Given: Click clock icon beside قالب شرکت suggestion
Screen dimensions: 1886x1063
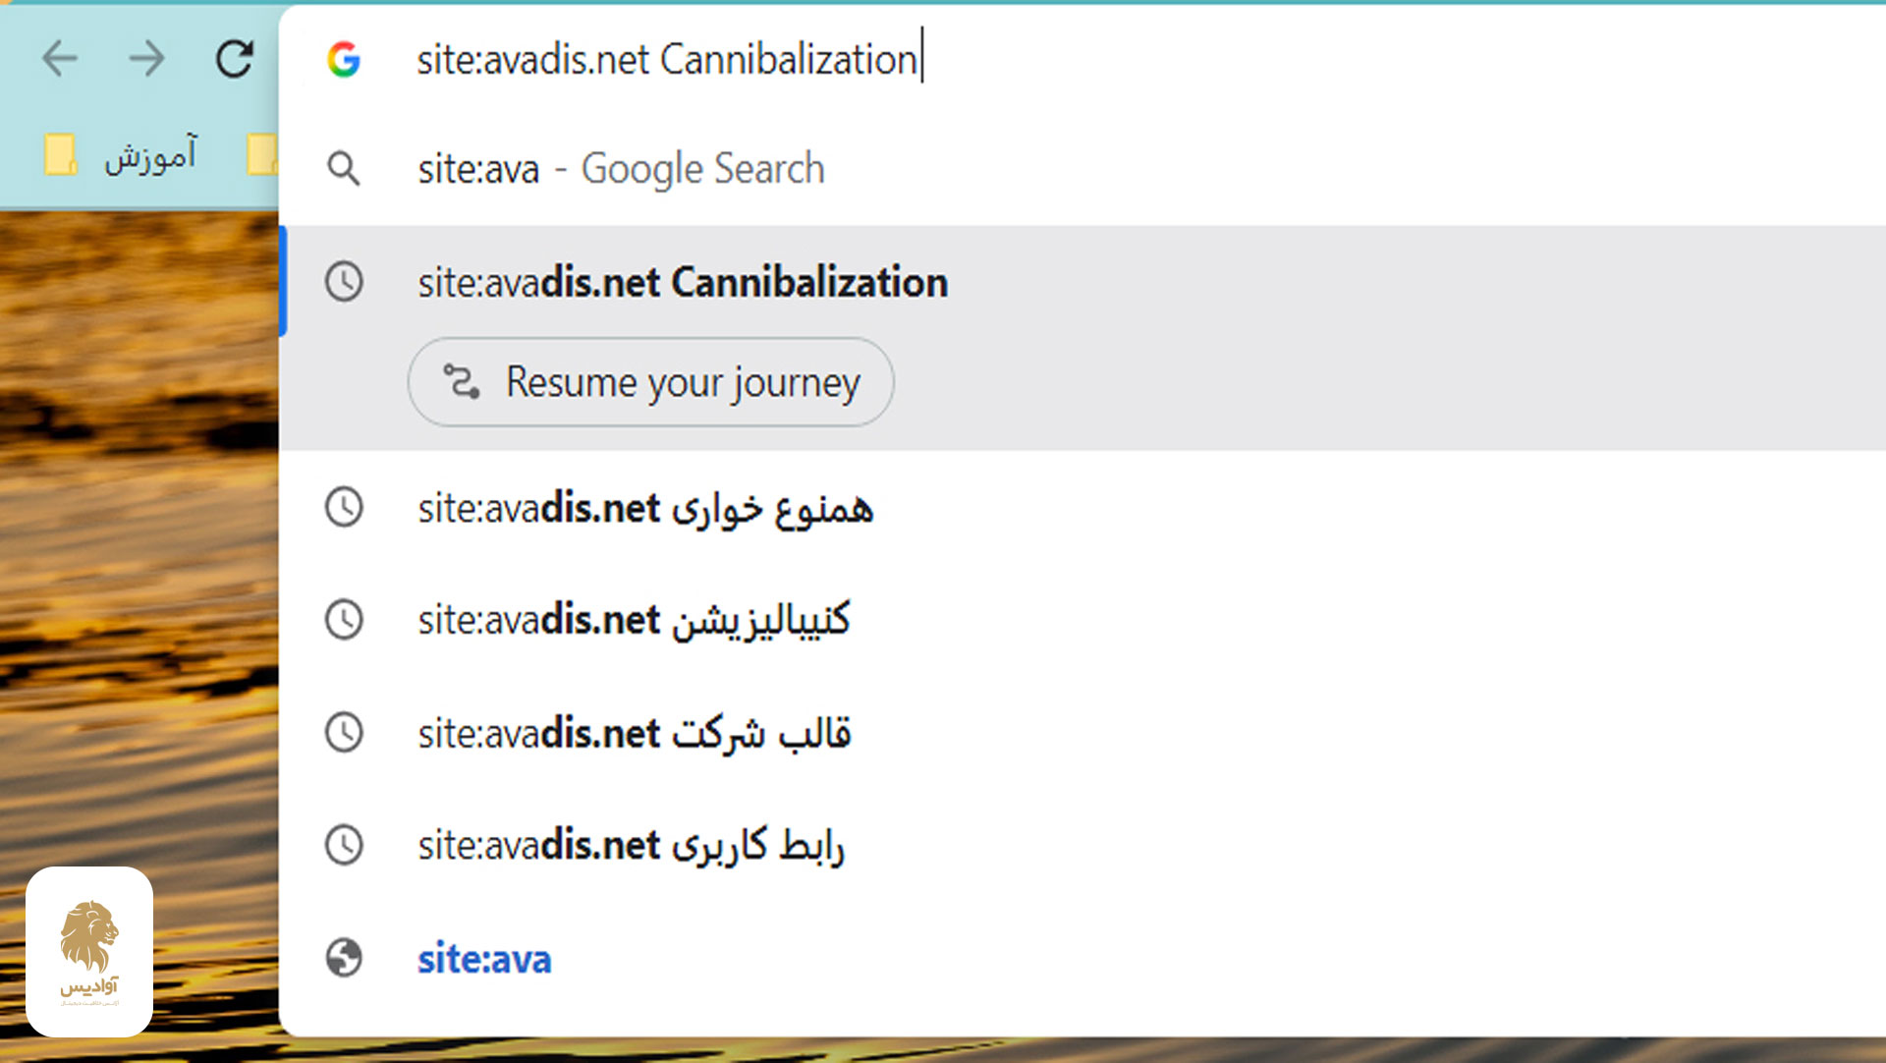Looking at the screenshot, I should click(344, 734).
